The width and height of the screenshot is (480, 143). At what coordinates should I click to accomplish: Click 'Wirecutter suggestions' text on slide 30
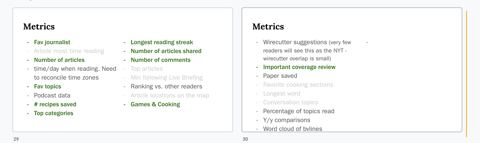pyautogui.click(x=295, y=42)
